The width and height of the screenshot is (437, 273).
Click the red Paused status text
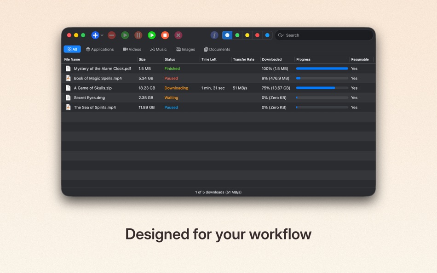(171, 78)
